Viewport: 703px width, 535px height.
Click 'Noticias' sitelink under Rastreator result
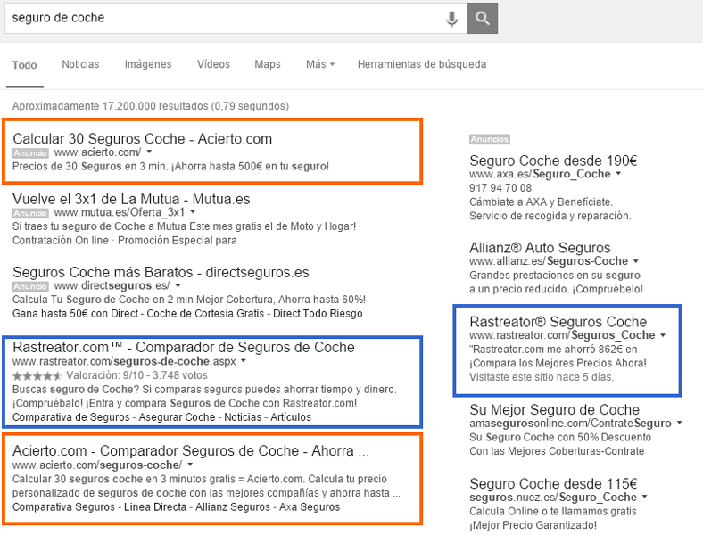tap(243, 417)
